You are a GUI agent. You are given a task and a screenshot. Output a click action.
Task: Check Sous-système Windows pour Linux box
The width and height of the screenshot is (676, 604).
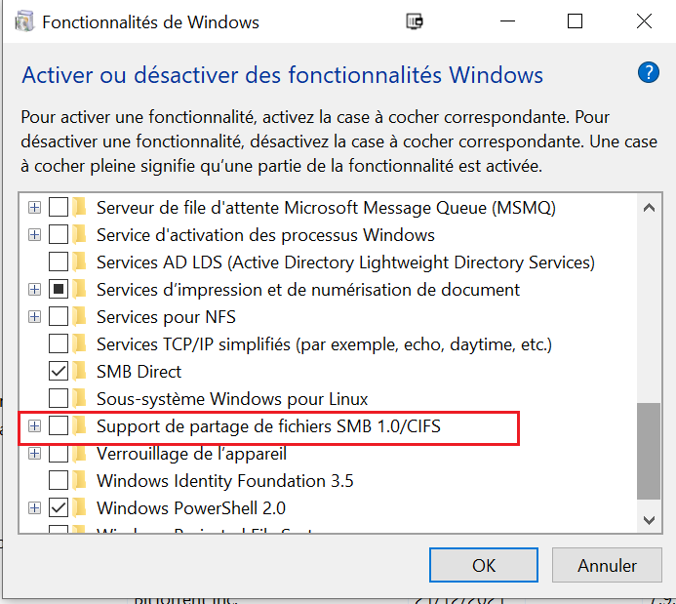pyautogui.click(x=59, y=398)
